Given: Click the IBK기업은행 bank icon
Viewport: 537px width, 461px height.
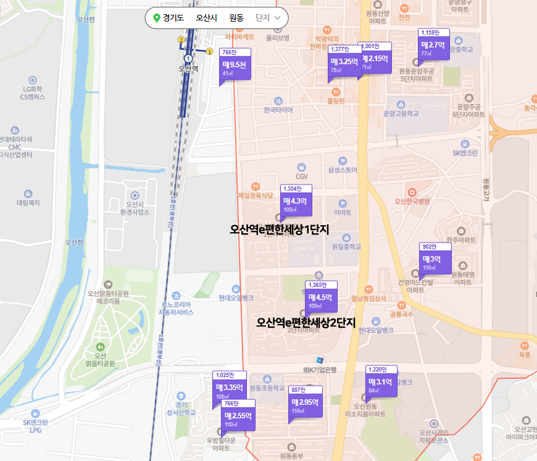Looking at the screenshot, I should coord(320,360).
